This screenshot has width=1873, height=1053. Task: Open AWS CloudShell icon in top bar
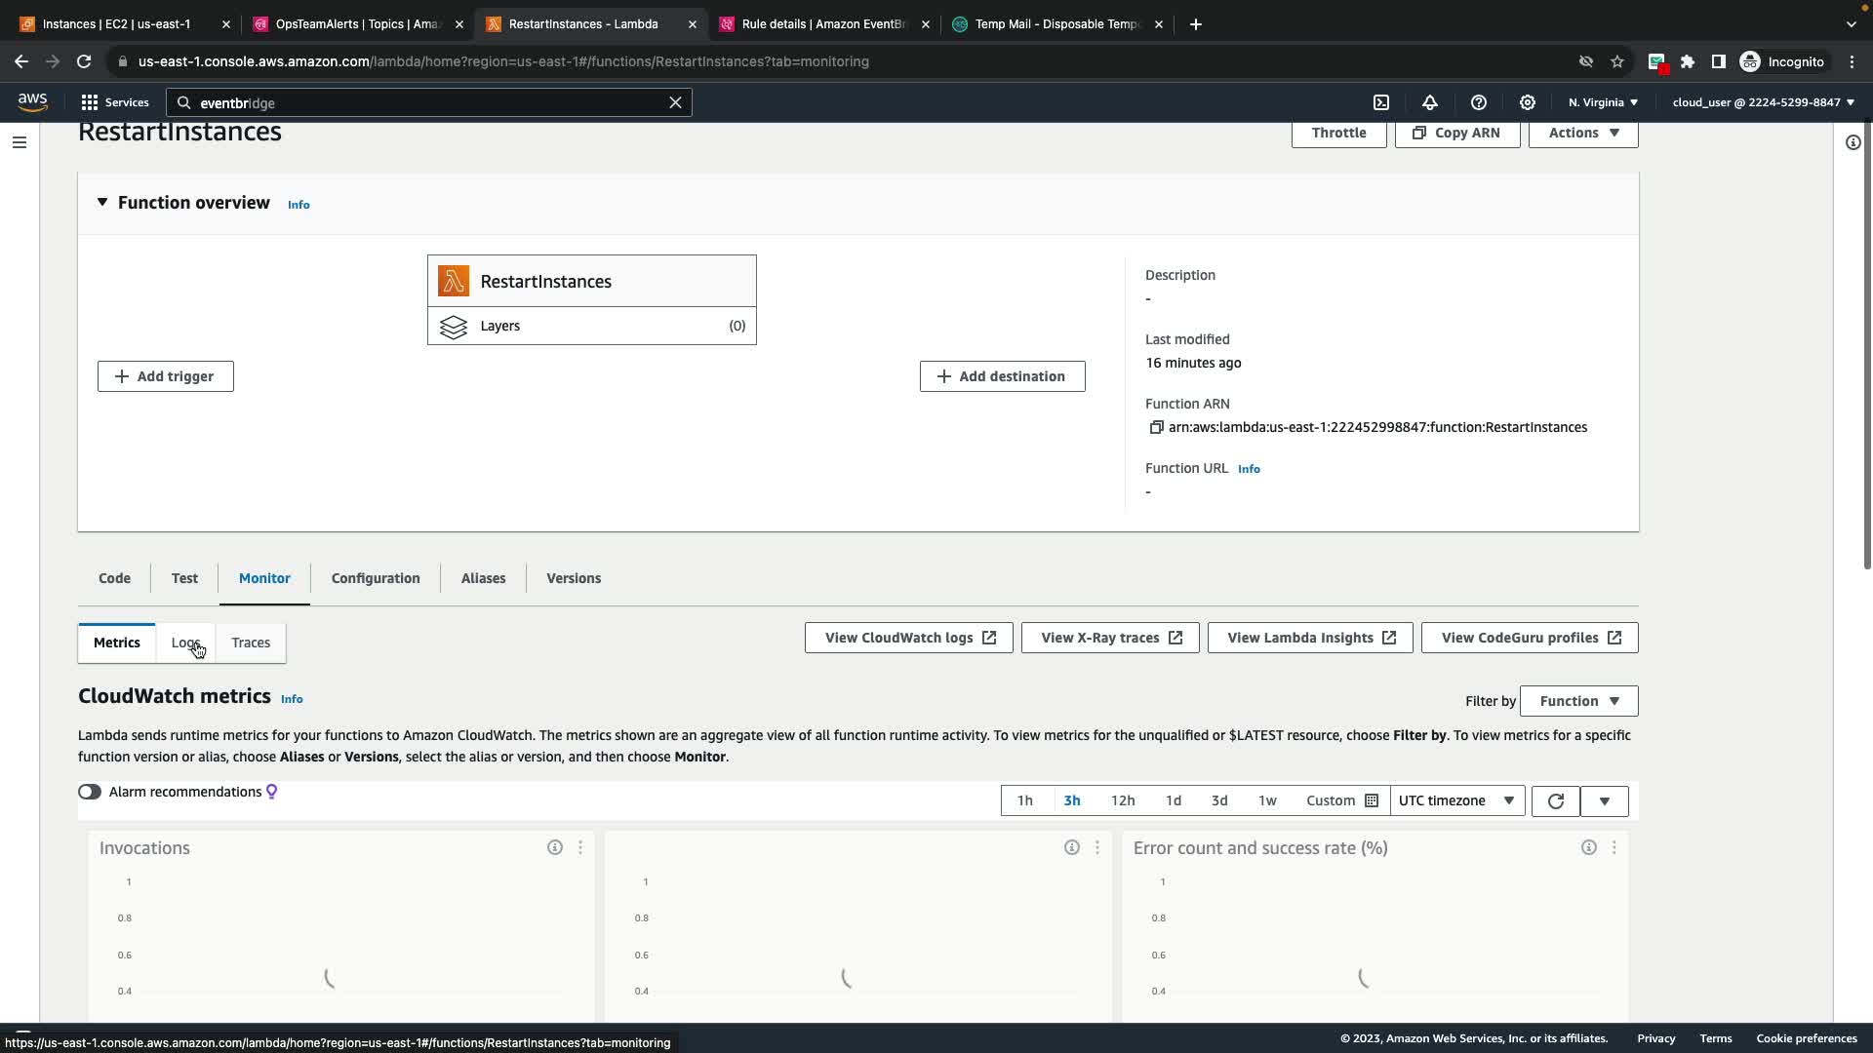pos(1381,102)
